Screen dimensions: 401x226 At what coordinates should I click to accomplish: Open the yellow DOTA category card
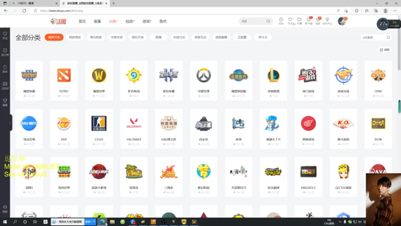(x=378, y=129)
